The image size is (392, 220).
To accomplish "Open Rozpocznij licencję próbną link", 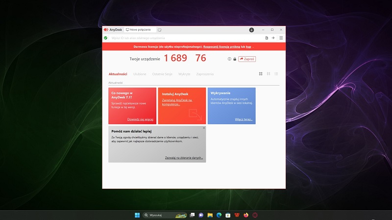I will [221, 46].
